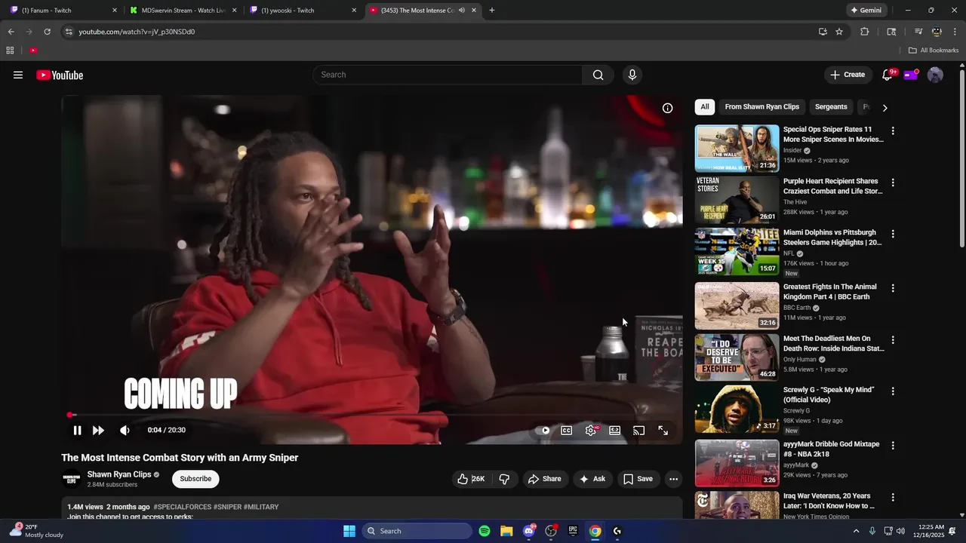Open the YouTube guide hamburger menu
966x543 pixels.
(18, 75)
